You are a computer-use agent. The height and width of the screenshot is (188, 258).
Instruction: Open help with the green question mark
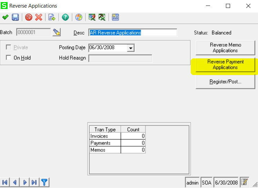click(x=65, y=17)
